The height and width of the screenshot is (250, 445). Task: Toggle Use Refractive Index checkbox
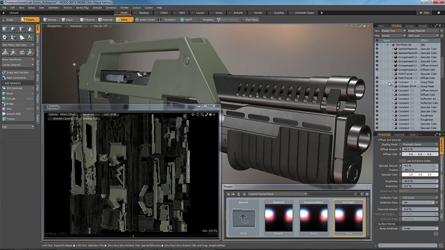402,161
